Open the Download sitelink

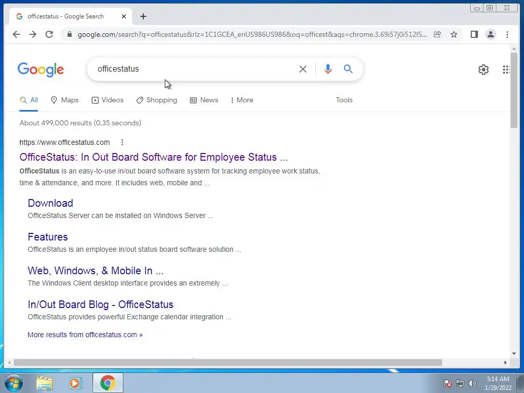click(51, 203)
